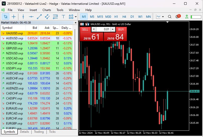This screenshot has width=203, height=137.
Task: Click the 2616.84 buy price panel
Action: pos(115,37)
